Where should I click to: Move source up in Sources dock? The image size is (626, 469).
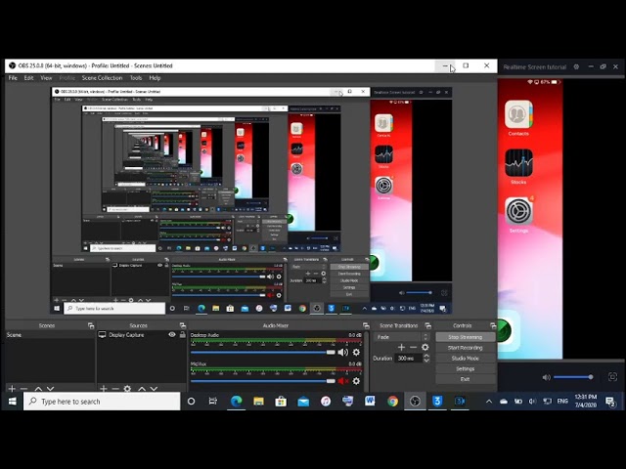click(x=142, y=389)
